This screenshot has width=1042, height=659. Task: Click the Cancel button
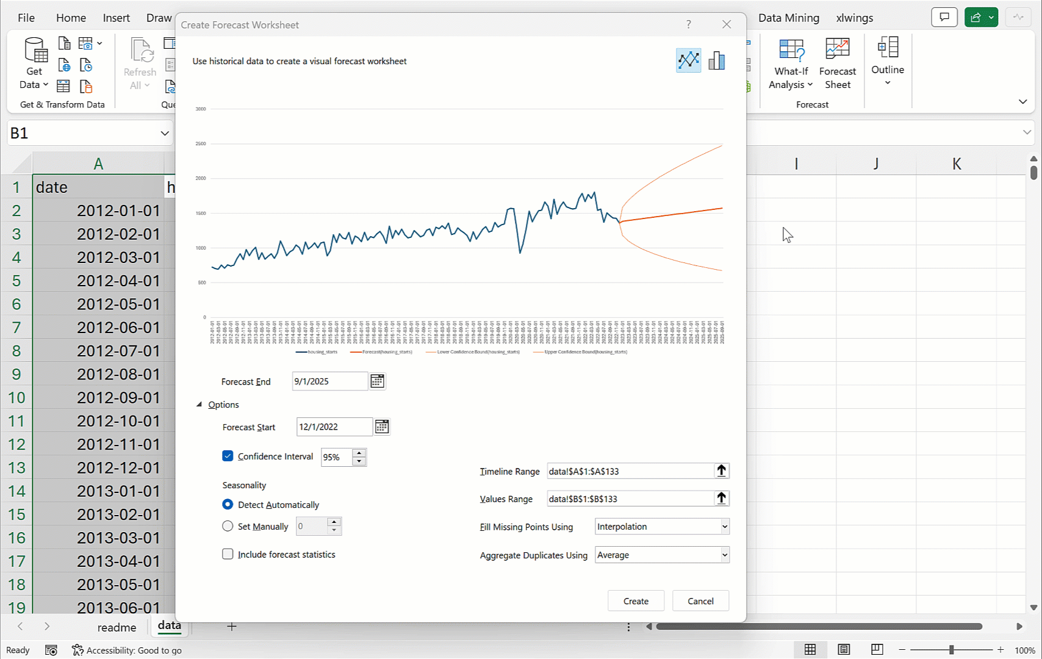click(700, 601)
